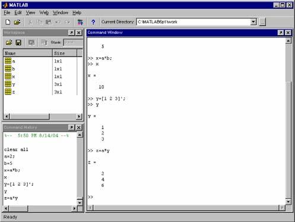
Task: Open the View menu
Action: click(x=30, y=12)
